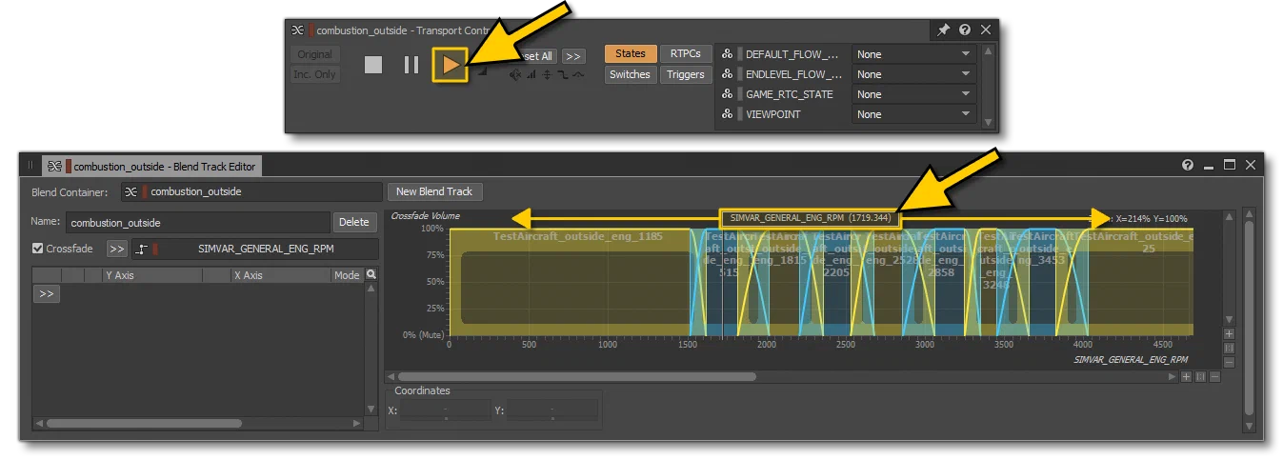Screen dimensions: 1283x460
Task: Open the VIEWPOINT state dropdown
Action: tap(913, 114)
